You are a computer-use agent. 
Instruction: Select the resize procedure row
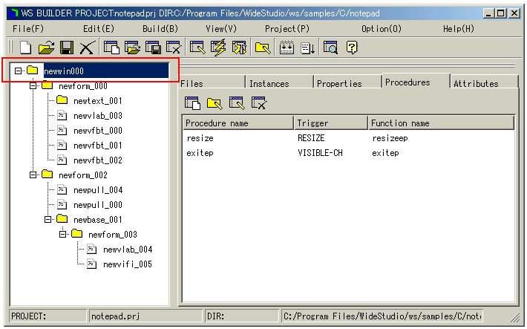click(200, 138)
